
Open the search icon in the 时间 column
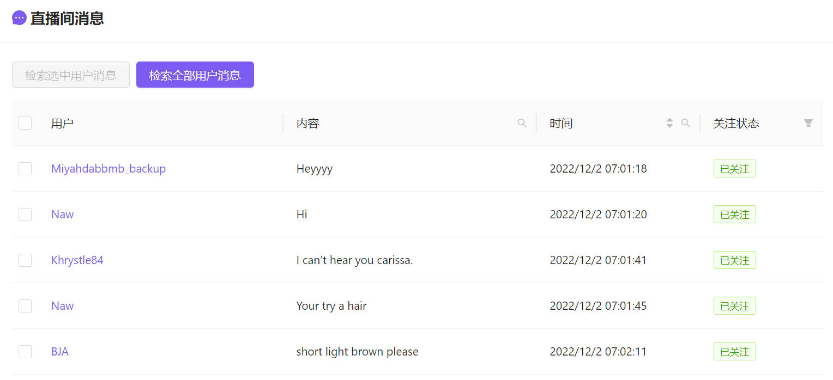[x=685, y=123]
